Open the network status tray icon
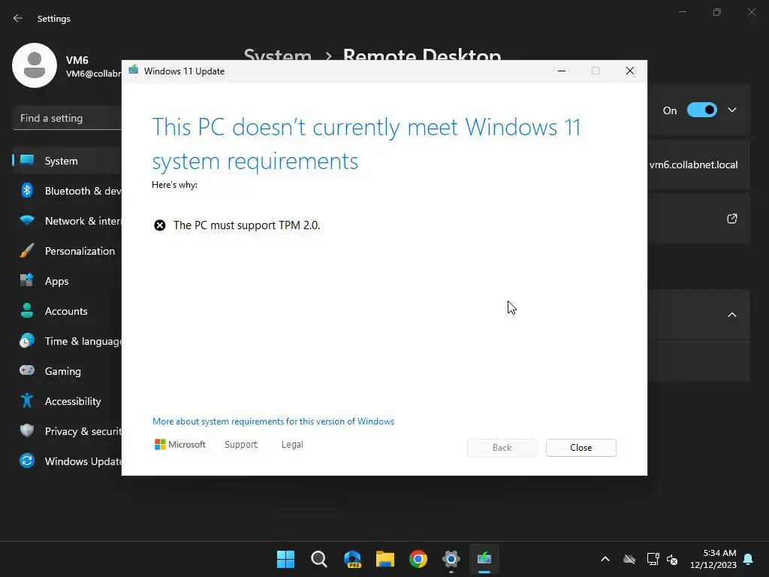 click(x=653, y=559)
